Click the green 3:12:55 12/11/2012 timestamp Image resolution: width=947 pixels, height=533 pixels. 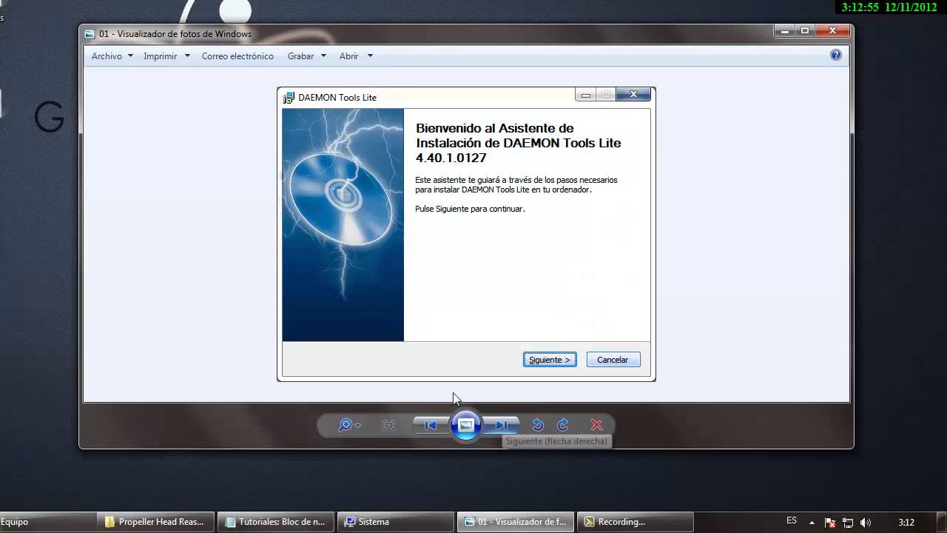tap(889, 7)
